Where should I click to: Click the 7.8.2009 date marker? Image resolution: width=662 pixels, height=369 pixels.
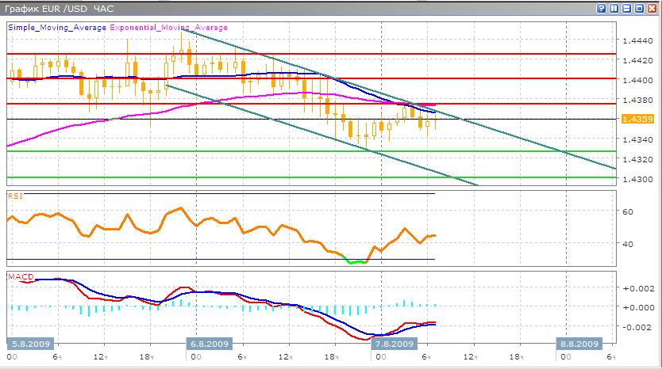tap(393, 344)
